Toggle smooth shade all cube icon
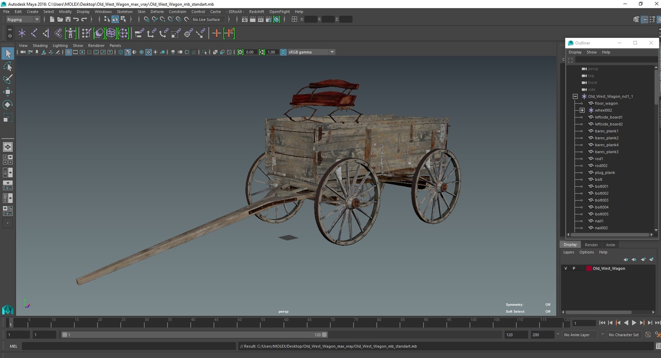661x358 pixels. tap(128, 52)
